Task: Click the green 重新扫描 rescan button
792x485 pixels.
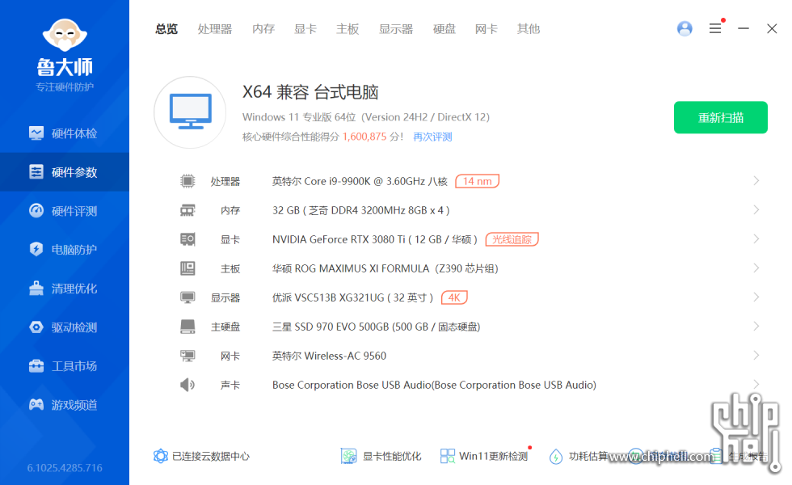Action: [x=721, y=118]
